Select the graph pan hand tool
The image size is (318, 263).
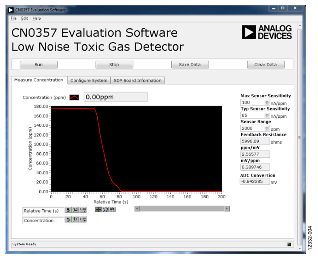(x=112, y=209)
